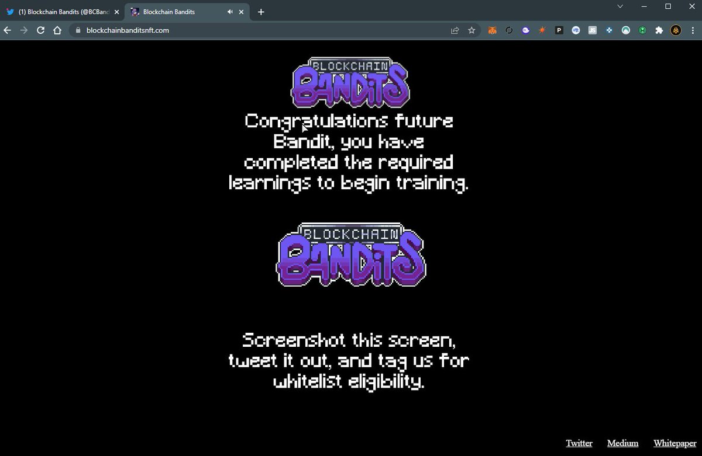The image size is (702, 456).
Task: Open the Chrome three-dot menu
Action: tap(693, 30)
